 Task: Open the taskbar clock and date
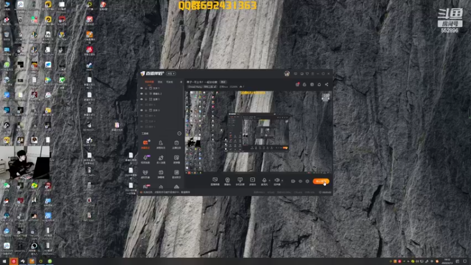tap(447, 261)
